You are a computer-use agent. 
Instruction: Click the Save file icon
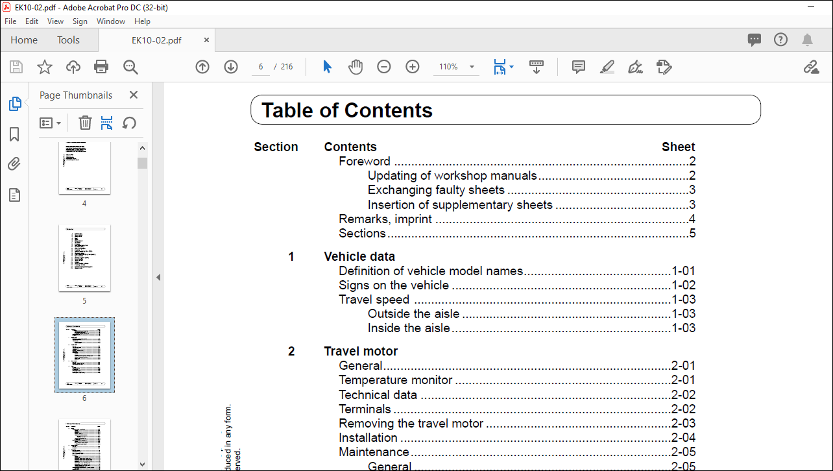pyautogui.click(x=16, y=67)
